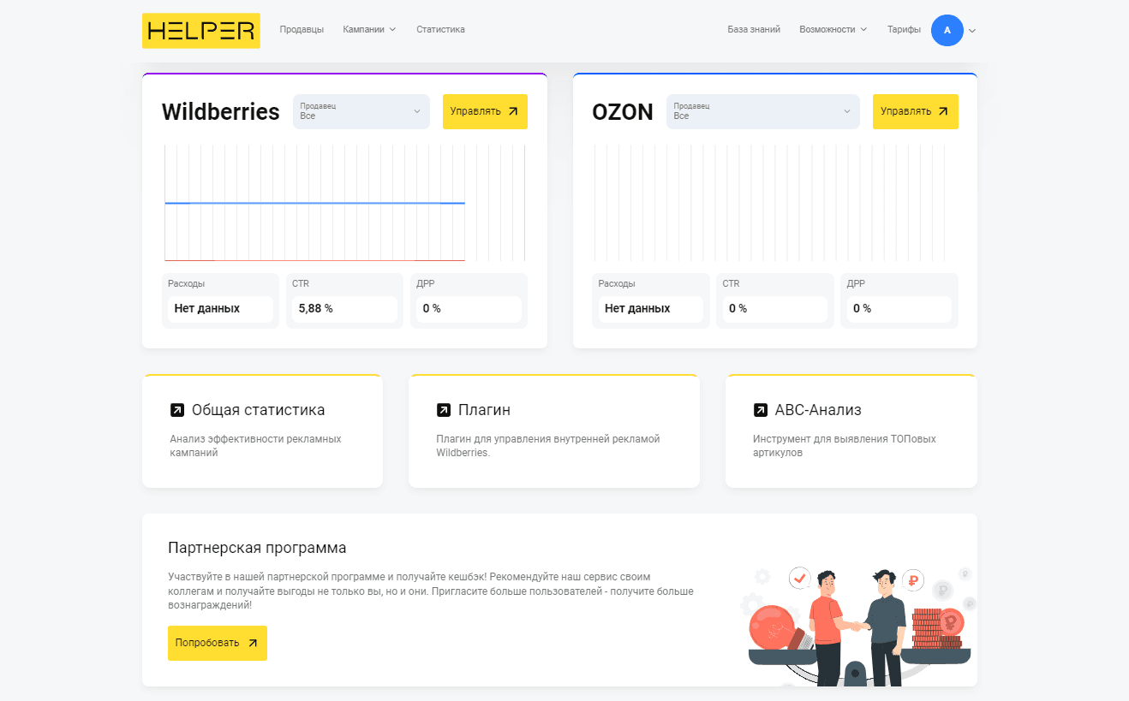Click the Wildberries heading
The image size is (1129, 701).
coord(221,112)
